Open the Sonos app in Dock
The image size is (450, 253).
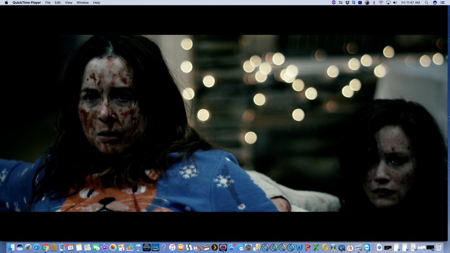(x=147, y=247)
